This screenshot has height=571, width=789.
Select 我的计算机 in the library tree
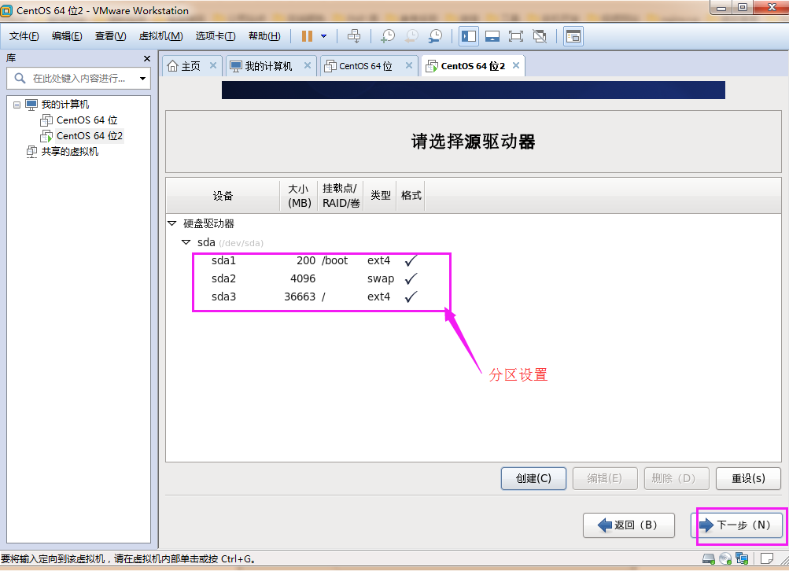coord(65,104)
